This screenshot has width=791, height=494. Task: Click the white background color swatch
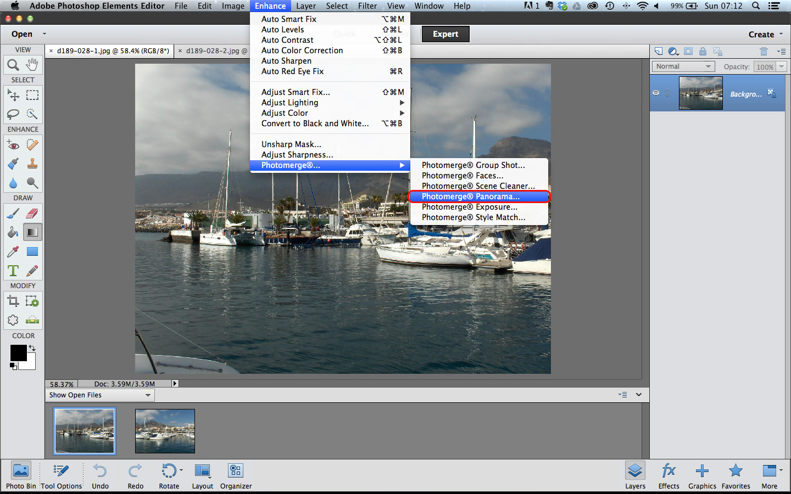pos(29,363)
